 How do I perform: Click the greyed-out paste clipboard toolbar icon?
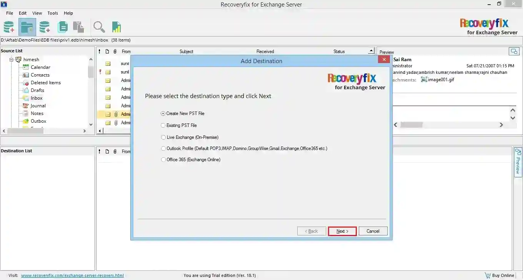click(78, 27)
